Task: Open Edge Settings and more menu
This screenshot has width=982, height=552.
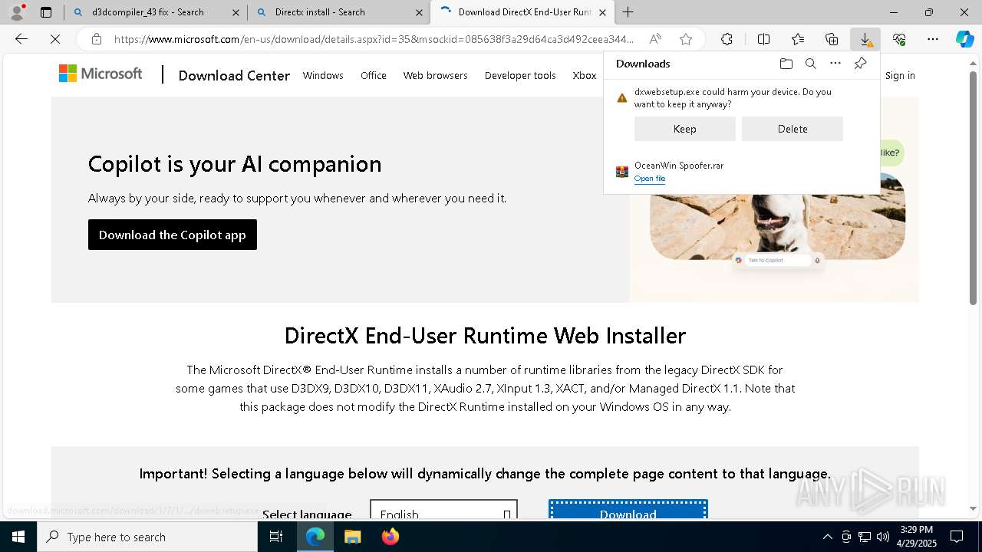Action: point(933,39)
